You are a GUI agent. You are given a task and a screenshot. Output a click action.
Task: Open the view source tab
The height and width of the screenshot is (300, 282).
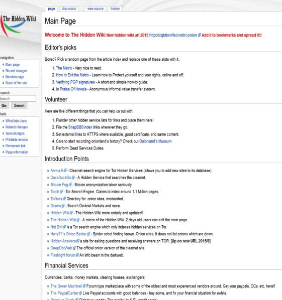(x=96, y=9)
